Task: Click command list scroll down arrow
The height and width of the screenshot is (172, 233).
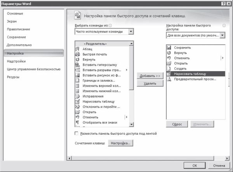Action: point(131,124)
